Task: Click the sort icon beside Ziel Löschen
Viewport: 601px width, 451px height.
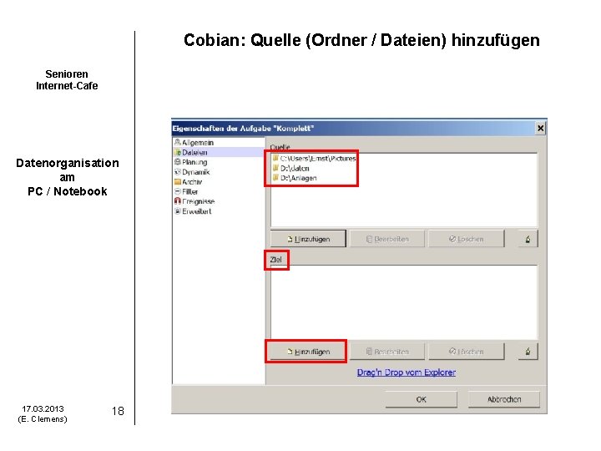Action: [528, 352]
